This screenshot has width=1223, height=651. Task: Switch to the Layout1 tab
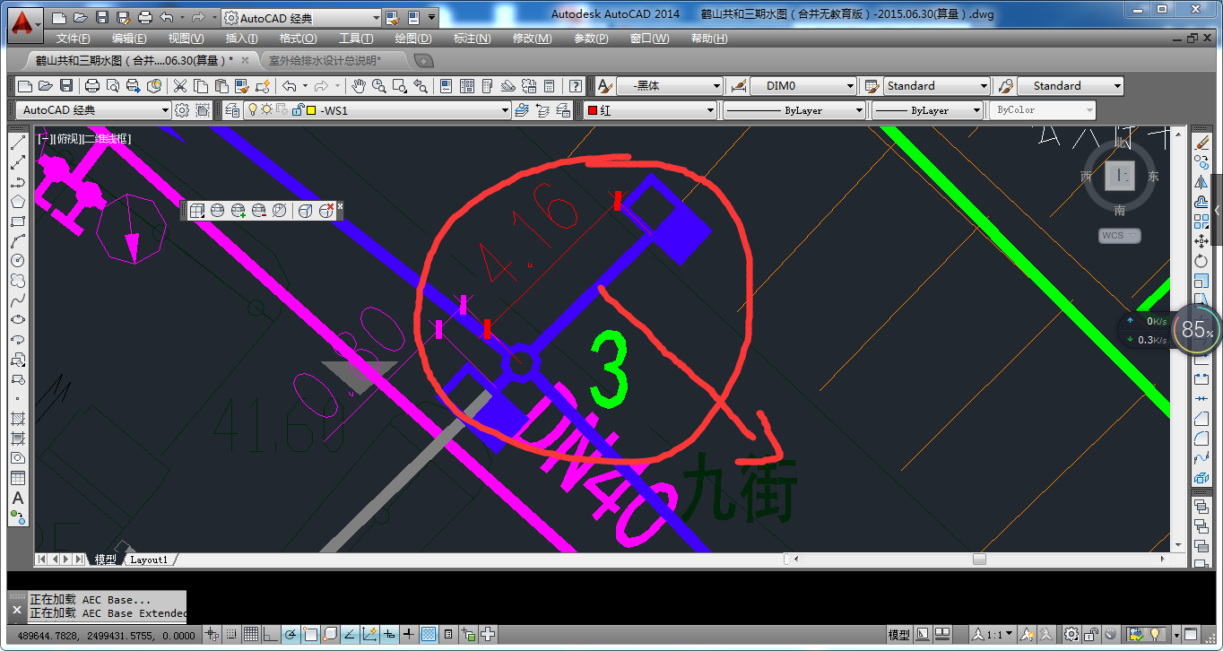[x=148, y=560]
